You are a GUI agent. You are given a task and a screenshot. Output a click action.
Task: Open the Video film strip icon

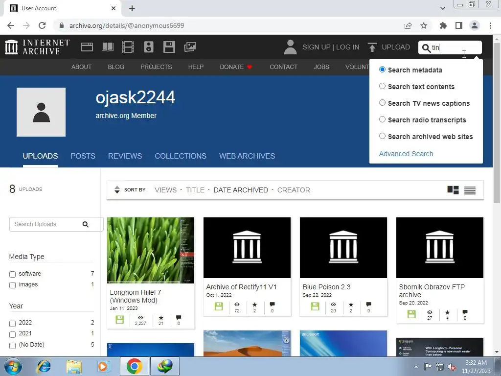click(128, 47)
